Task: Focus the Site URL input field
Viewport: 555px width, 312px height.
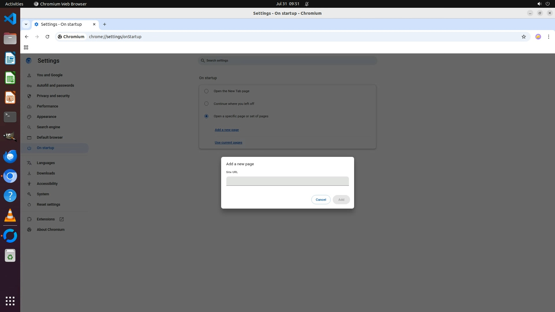Action: (x=287, y=181)
